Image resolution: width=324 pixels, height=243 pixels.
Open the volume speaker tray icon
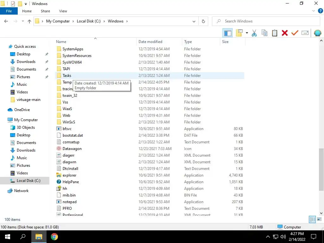[283, 237]
